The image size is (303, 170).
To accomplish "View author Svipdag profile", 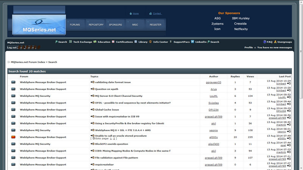I will [x=214, y=103].
